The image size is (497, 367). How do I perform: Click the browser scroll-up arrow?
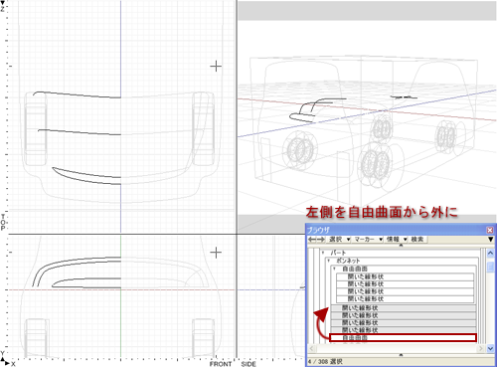490,253
